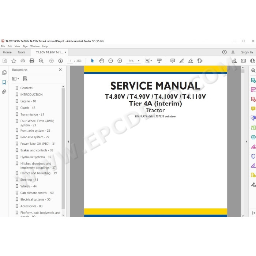Add a sticky note comment
The width and height of the screenshot is (256, 256).
point(173,61)
